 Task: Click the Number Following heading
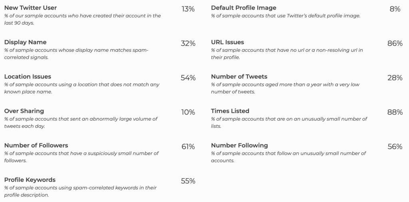click(x=239, y=145)
